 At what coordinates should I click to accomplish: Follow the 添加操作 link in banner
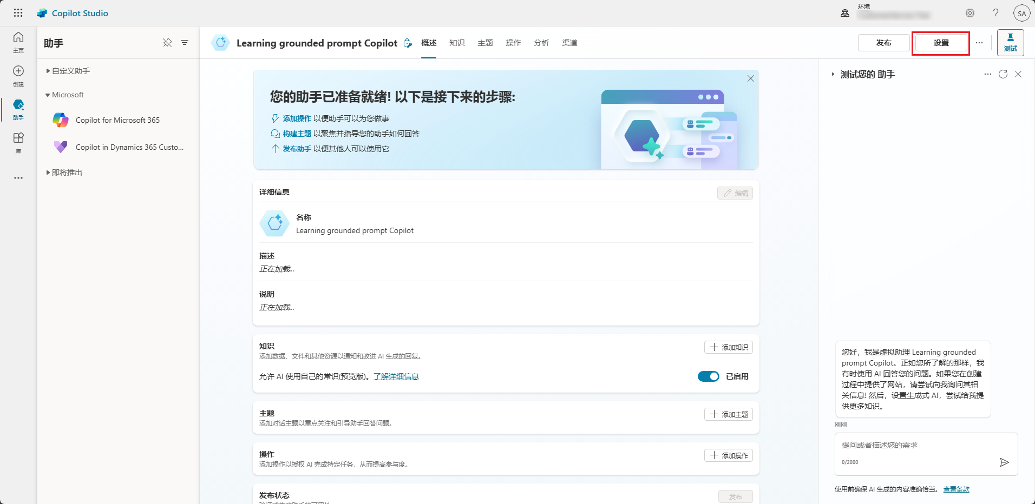pos(297,118)
